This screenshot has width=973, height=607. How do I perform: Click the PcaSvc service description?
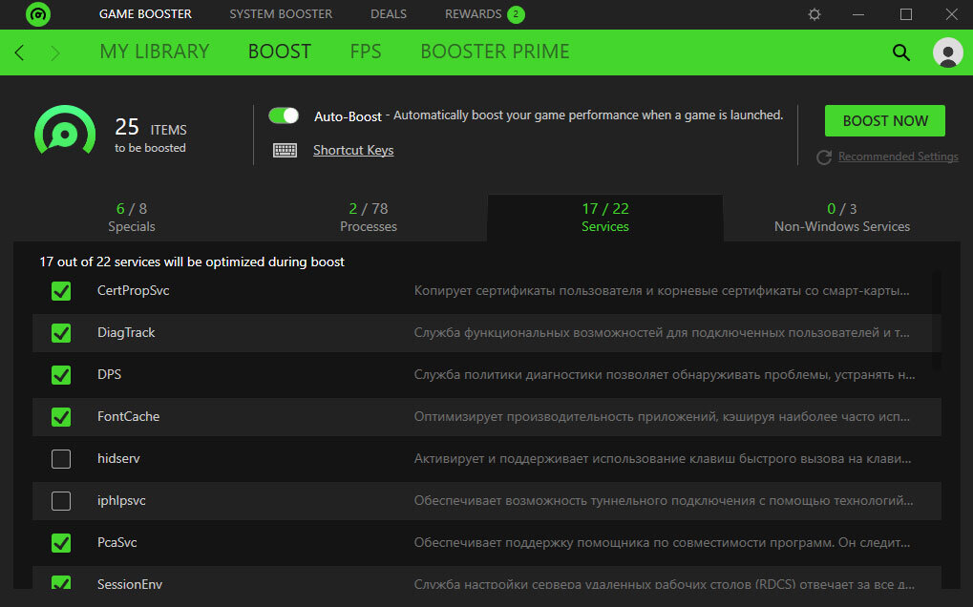(662, 542)
